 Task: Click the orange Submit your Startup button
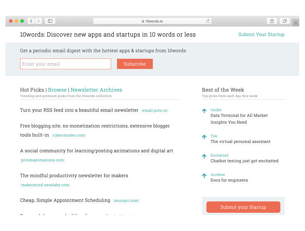click(x=243, y=207)
